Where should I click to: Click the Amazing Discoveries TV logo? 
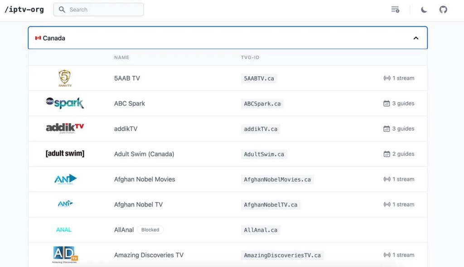click(65, 255)
